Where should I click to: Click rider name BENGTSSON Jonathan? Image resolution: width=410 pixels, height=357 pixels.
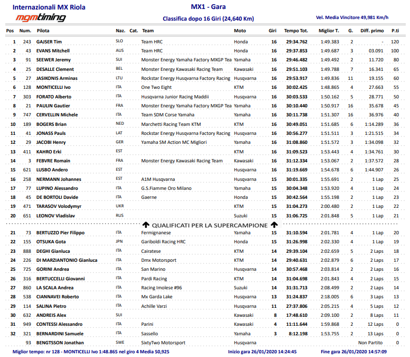[x=60, y=343]
